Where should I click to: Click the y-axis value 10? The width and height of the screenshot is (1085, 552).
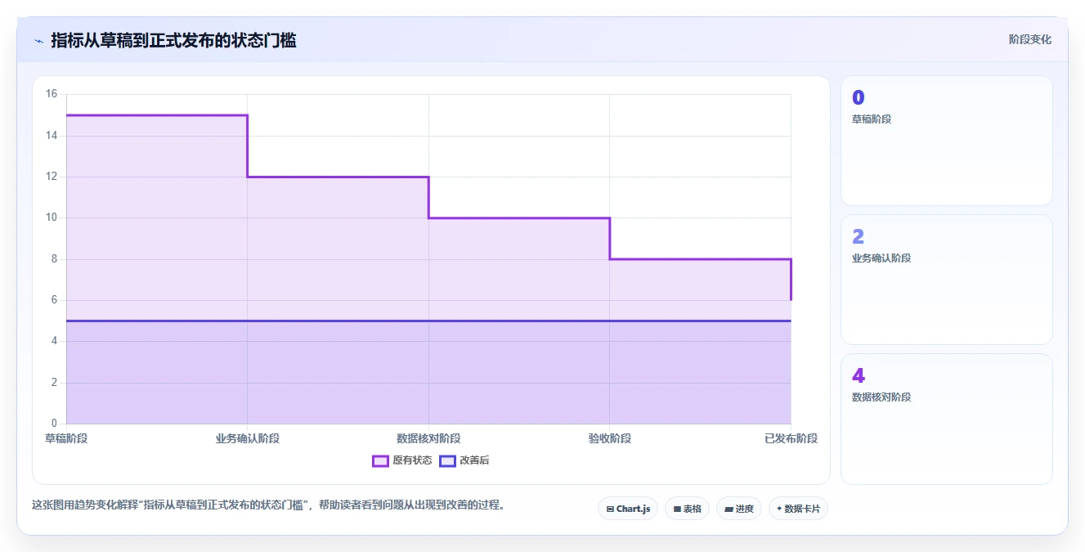coord(51,218)
